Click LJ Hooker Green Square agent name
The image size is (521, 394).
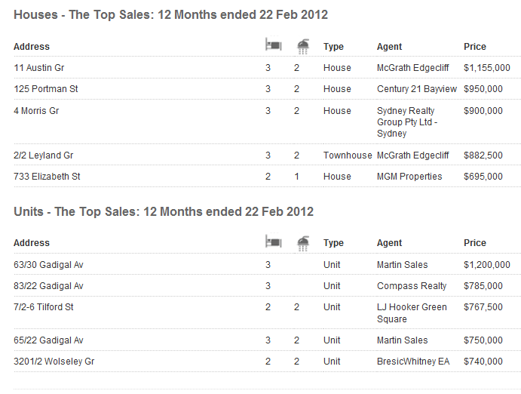[412, 313]
